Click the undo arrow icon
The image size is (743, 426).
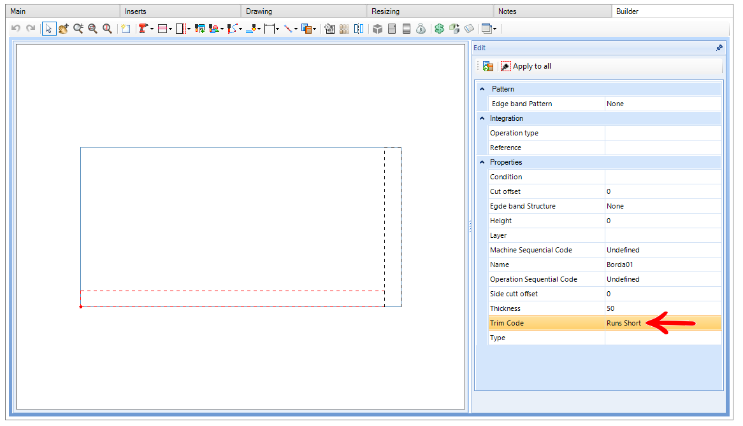(x=16, y=29)
